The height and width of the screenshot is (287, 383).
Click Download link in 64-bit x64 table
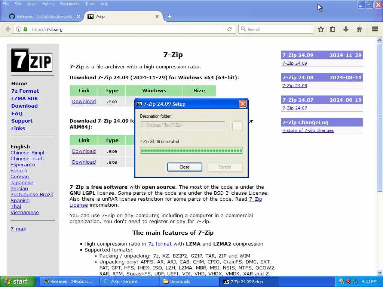tap(84, 102)
